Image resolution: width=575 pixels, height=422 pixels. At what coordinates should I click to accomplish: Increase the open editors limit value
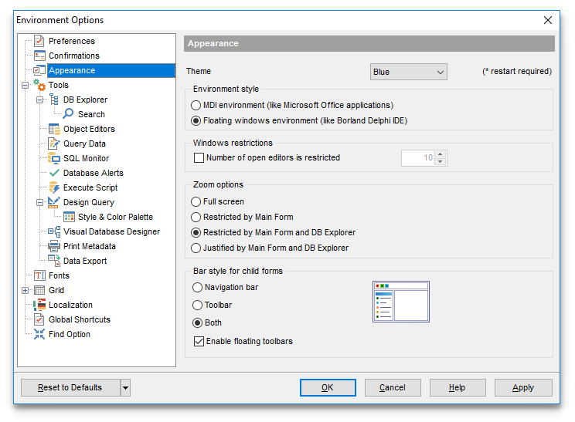click(x=441, y=154)
